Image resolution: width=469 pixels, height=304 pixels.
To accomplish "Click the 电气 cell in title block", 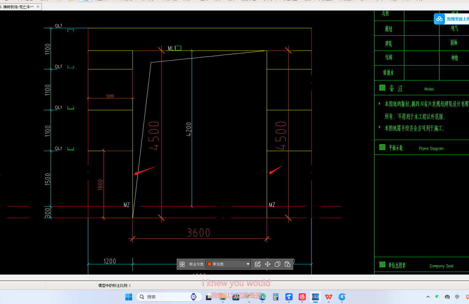I will tap(455, 28).
